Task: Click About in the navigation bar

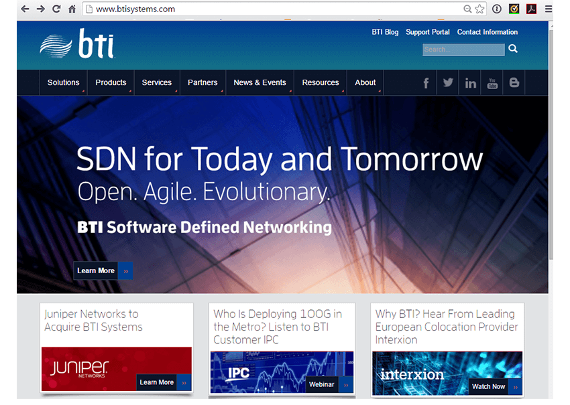Action: pos(365,82)
